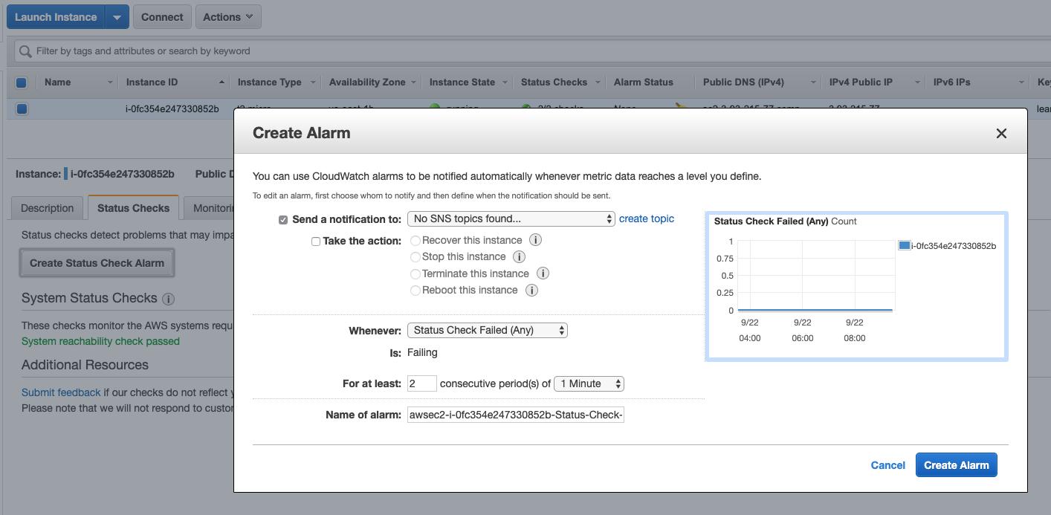Screen dimensions: 1051x515
Task: Click the info icon beside Stop this instance
Action: click(519, 256)
